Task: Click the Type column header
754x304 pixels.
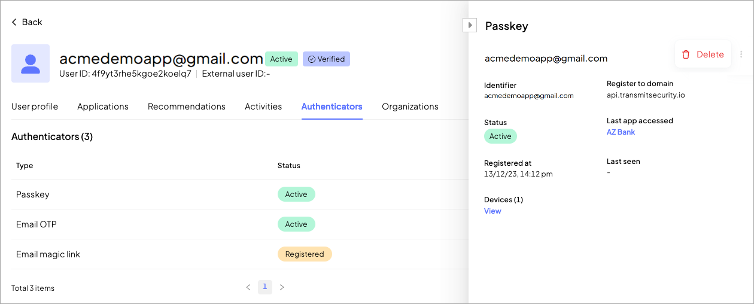Action: (25, 165)
